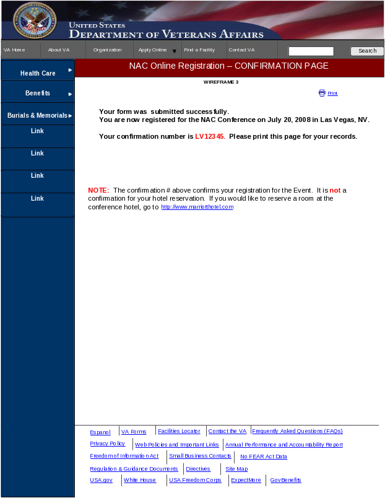This screenshot has width=385, height=498.
Task: Open Web Policies and Important Links
Action: (177, 445)
